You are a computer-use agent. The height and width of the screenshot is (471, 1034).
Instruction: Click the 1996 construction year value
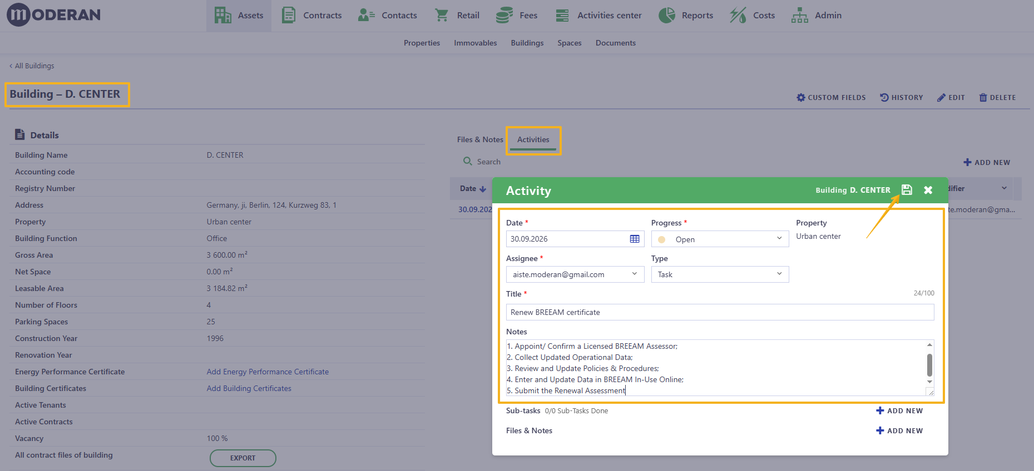coord(215,338)
